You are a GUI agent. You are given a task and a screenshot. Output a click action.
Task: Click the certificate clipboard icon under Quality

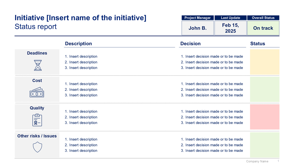coord(37,120)
